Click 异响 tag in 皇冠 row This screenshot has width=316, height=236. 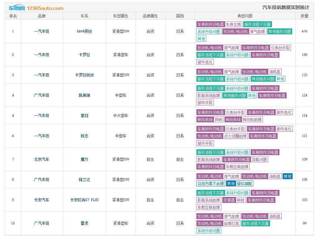pos(219,120)
